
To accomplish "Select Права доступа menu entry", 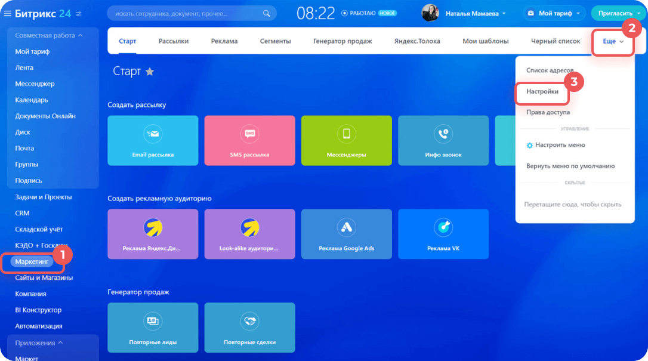I will click(548, 112).
